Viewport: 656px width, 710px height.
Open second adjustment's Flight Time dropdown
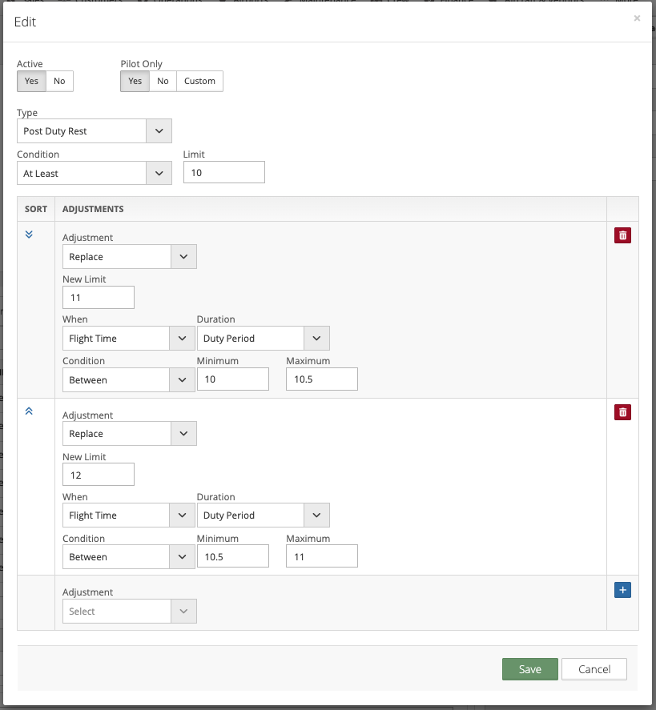coord(128,515)
